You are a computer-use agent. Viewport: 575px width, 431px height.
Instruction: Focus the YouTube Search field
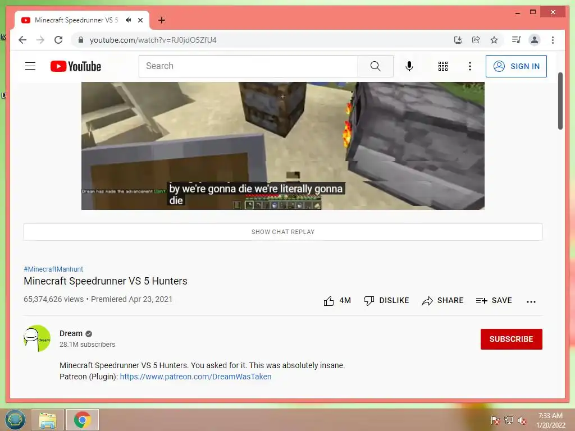248,66
